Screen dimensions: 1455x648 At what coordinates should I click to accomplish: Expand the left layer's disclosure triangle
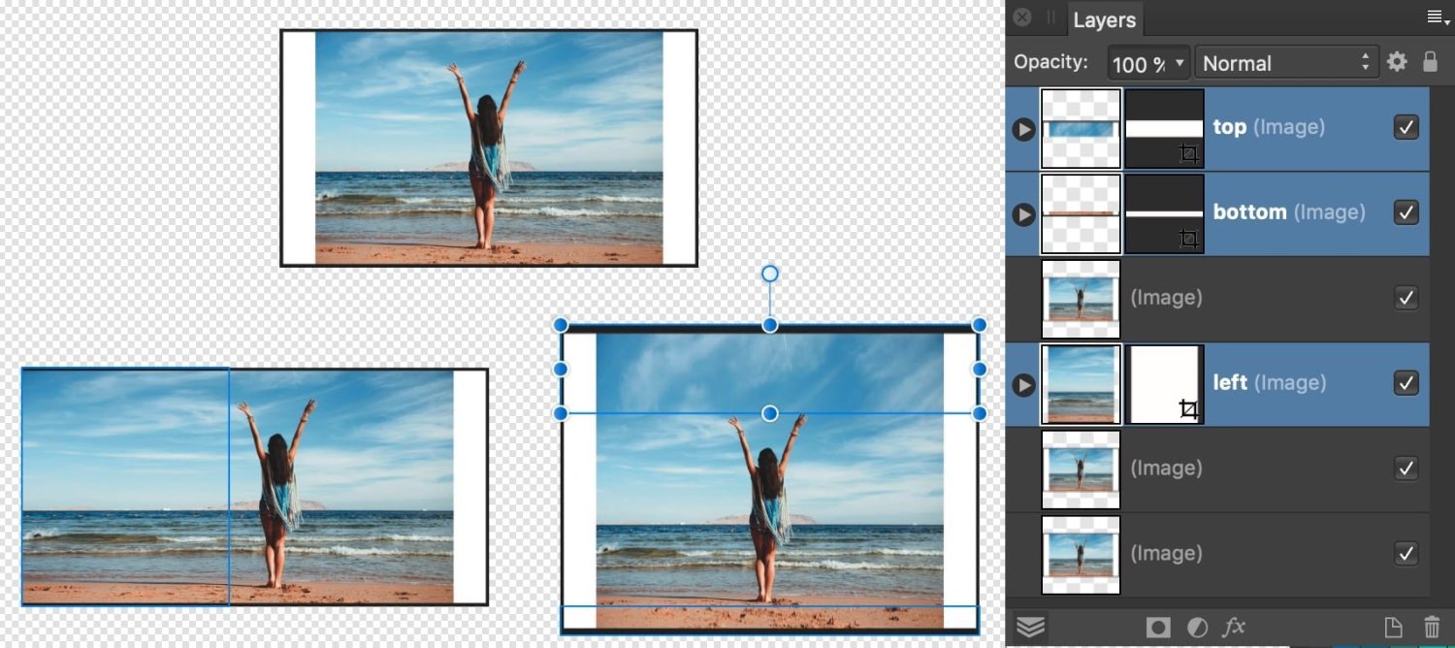1022,385
